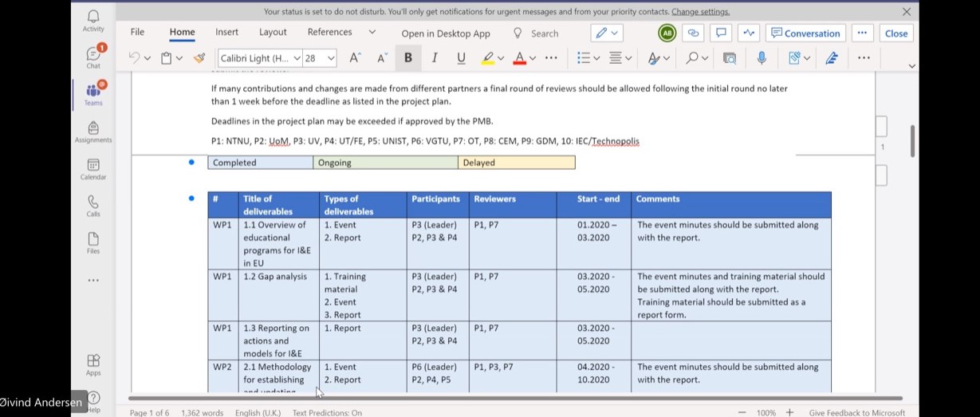Open the Layout ribbon tab
The image size is (980, 417).
point(273,33)
